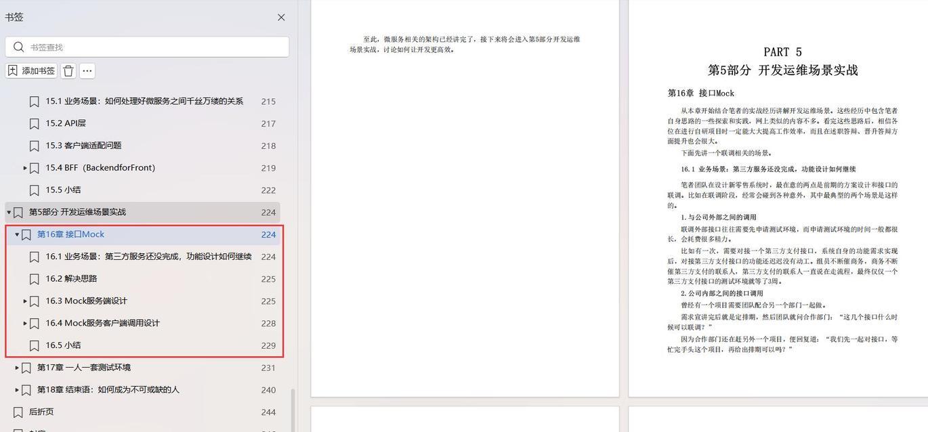
Task: Close the bookmarks panel
Action: (x=281, y=18)
